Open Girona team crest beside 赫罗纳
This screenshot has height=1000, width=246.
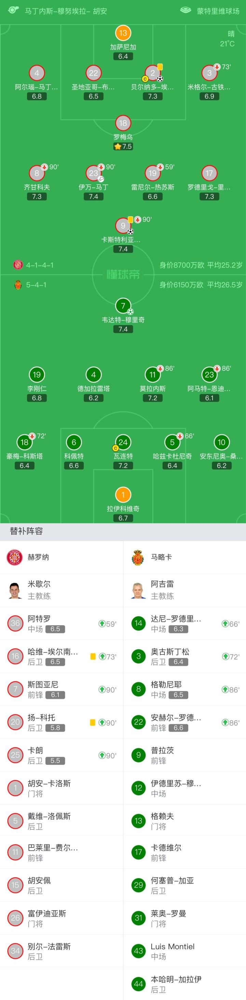15,557
